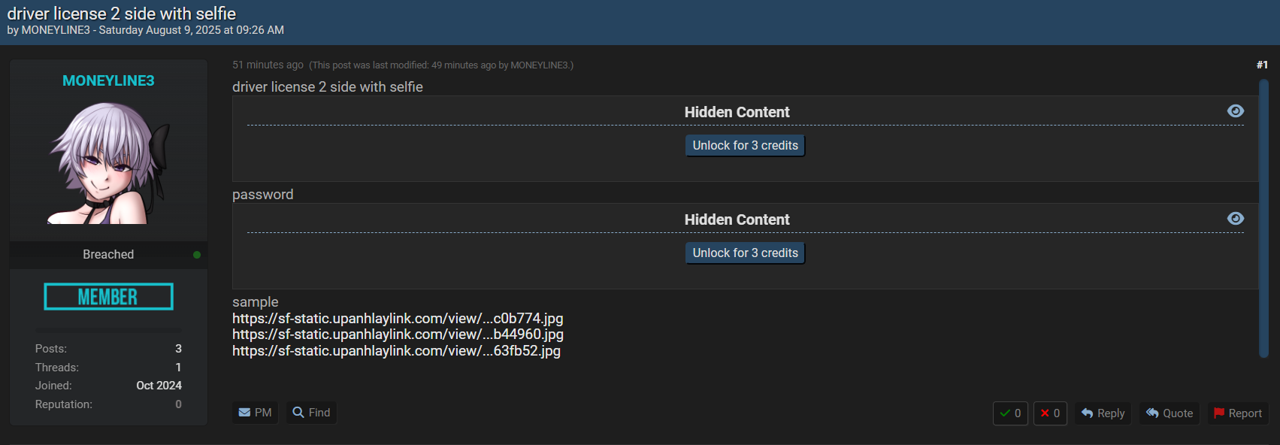This screenshot has width=1280, height=445.
Task: Quote this post
Action: click(x=1170, y=413)
